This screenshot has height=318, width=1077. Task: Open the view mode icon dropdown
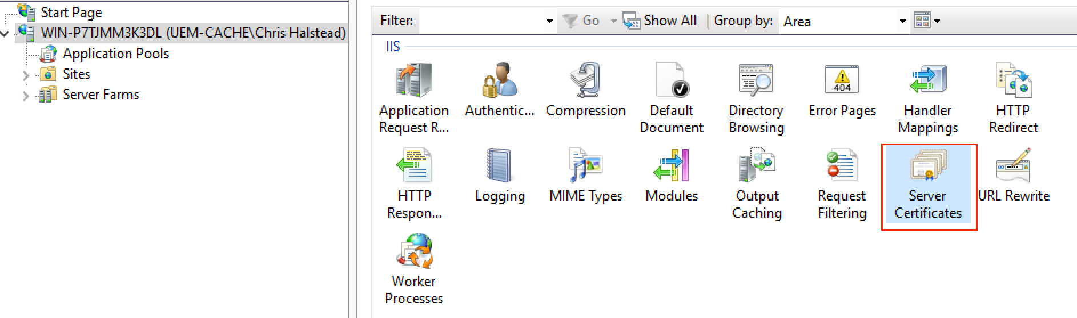tap(927, 21)
